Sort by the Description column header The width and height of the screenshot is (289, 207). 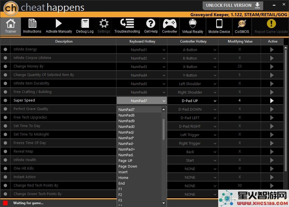[x=64, y=41]
